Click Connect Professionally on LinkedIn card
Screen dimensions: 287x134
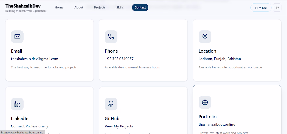tap(30, 126)
